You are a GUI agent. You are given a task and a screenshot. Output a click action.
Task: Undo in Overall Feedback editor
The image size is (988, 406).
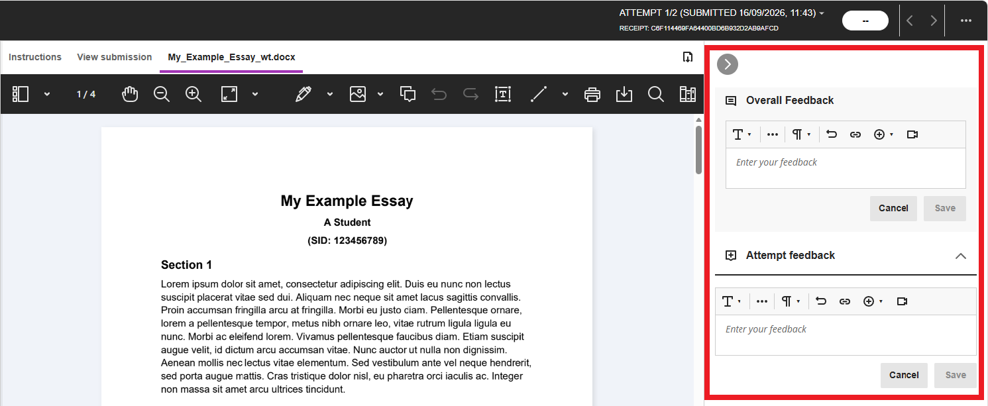[832, 134]
